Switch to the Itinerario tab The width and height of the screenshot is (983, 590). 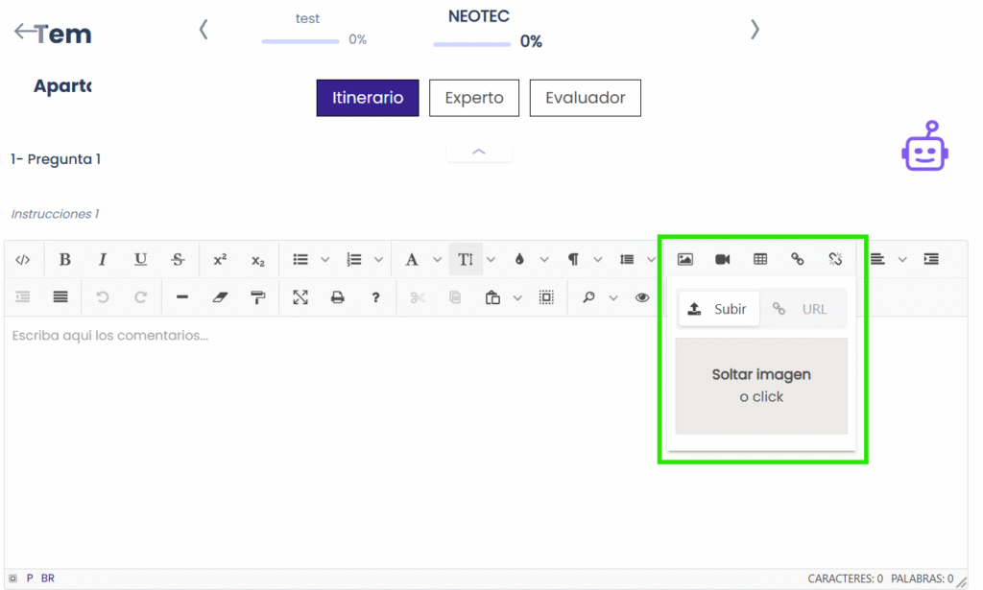click(368, 98)
